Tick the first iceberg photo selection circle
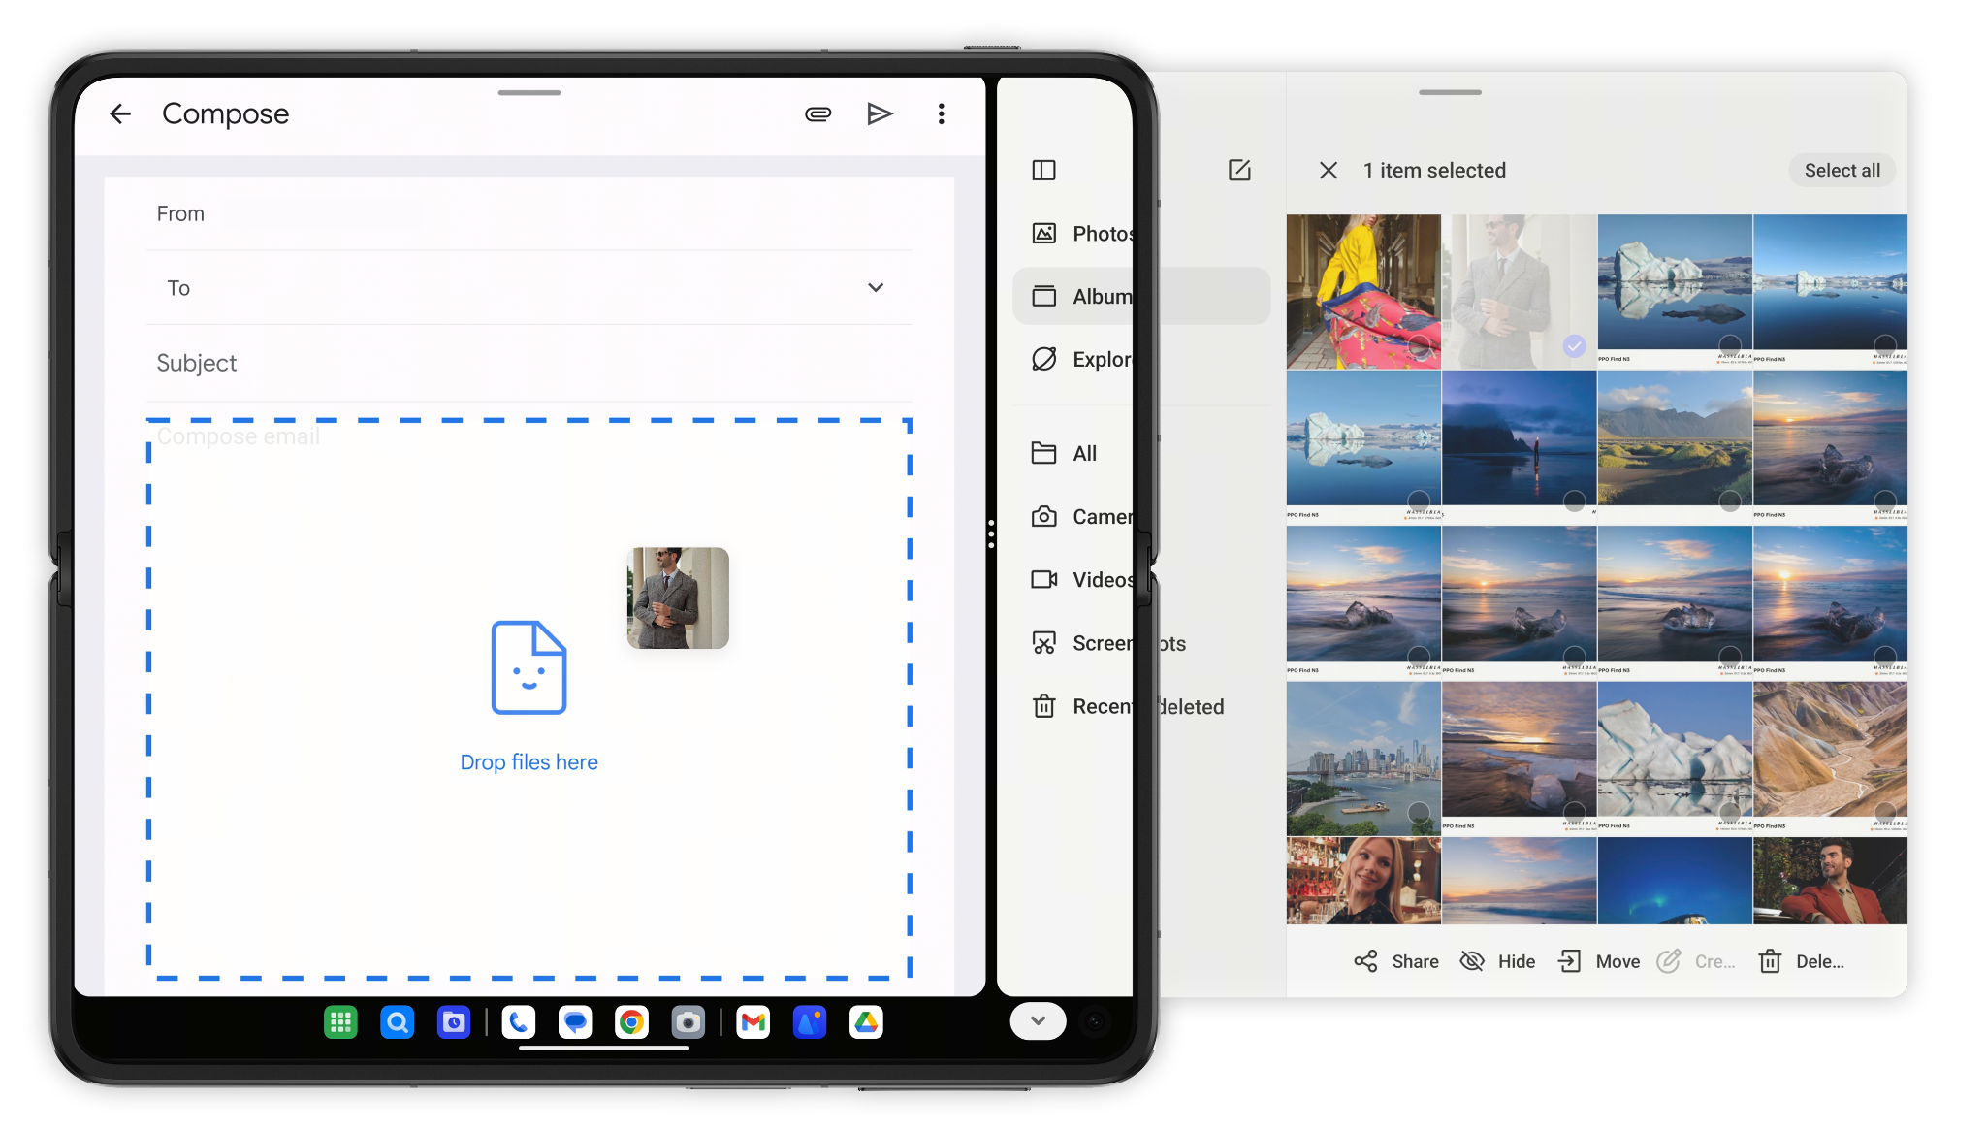Screen dimensions: 1986x1131 coord(1729,345)
